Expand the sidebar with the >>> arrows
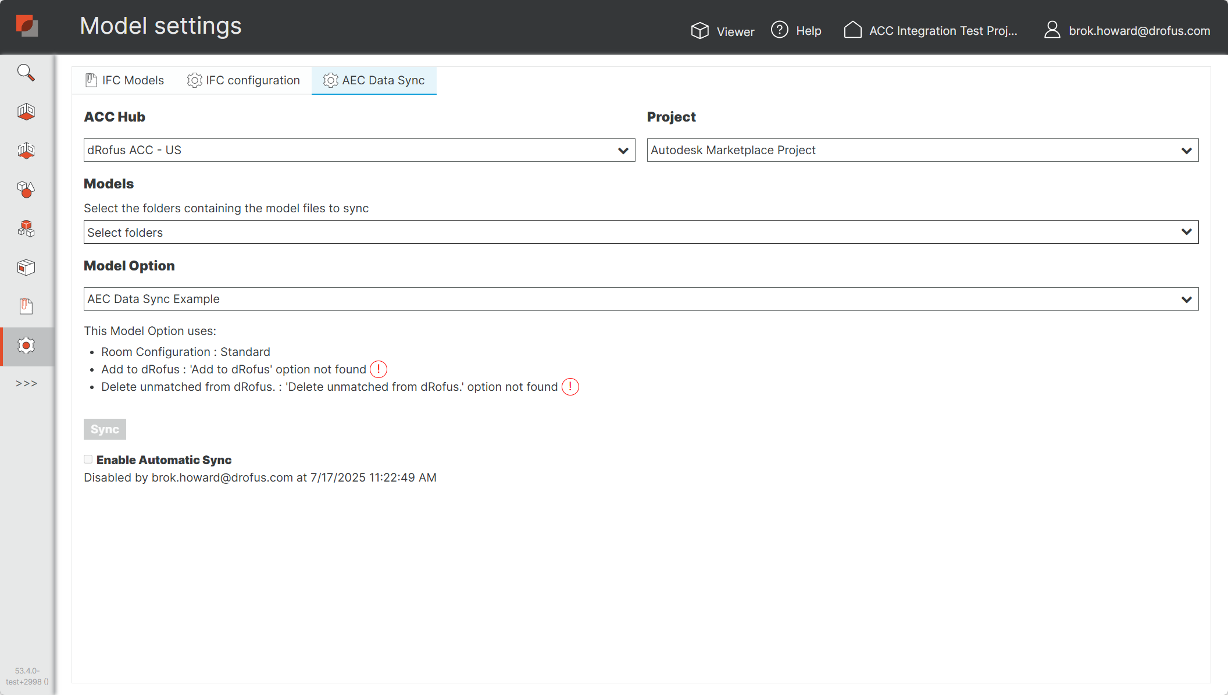The image size is (1228, 695). tap(27, 383)
